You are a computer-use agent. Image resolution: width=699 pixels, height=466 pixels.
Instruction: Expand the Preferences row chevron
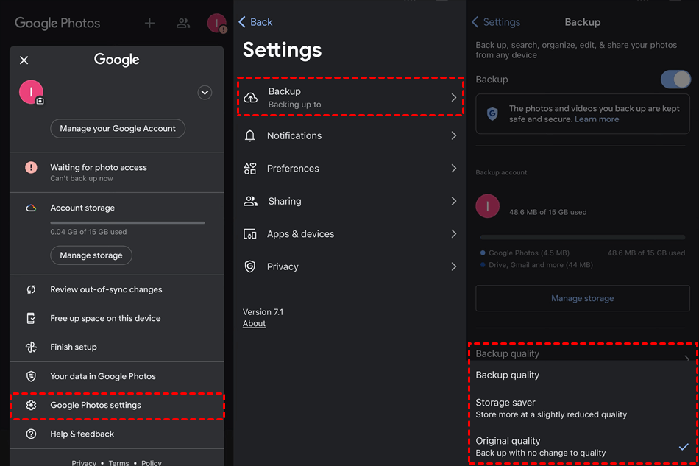(453, 169)
